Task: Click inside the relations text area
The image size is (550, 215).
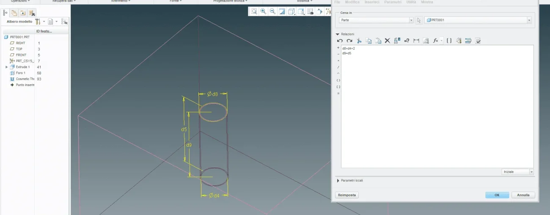Action: [437, 106]
